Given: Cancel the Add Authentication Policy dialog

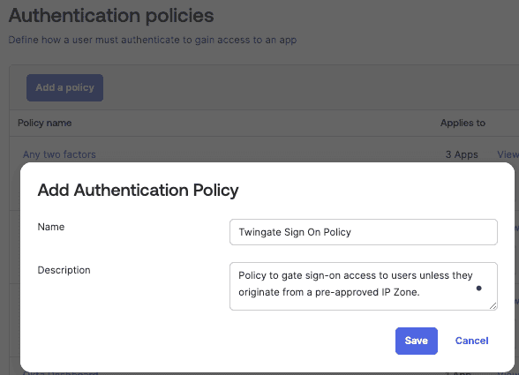Looking at the screenshot, I should click(471, 341).
